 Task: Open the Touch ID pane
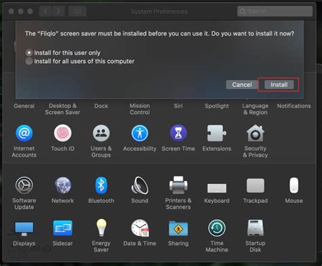62,133
